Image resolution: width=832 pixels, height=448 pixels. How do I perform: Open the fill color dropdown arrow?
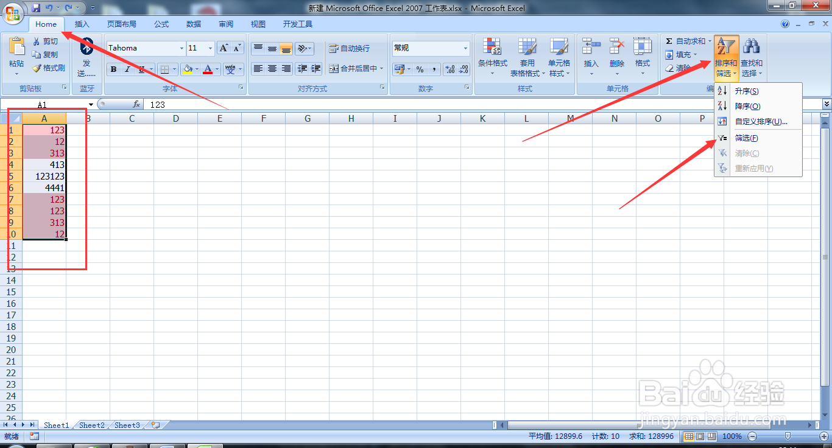coord(197,69)
